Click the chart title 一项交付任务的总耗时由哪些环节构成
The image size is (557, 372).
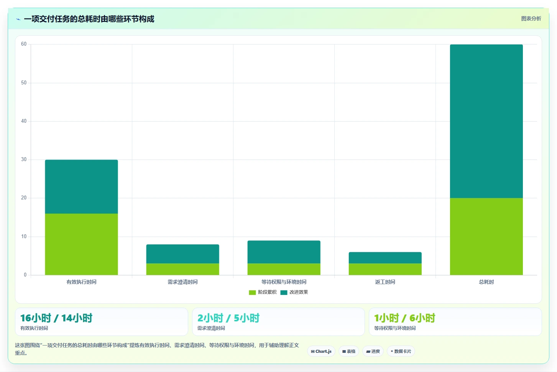coord(89,19)
